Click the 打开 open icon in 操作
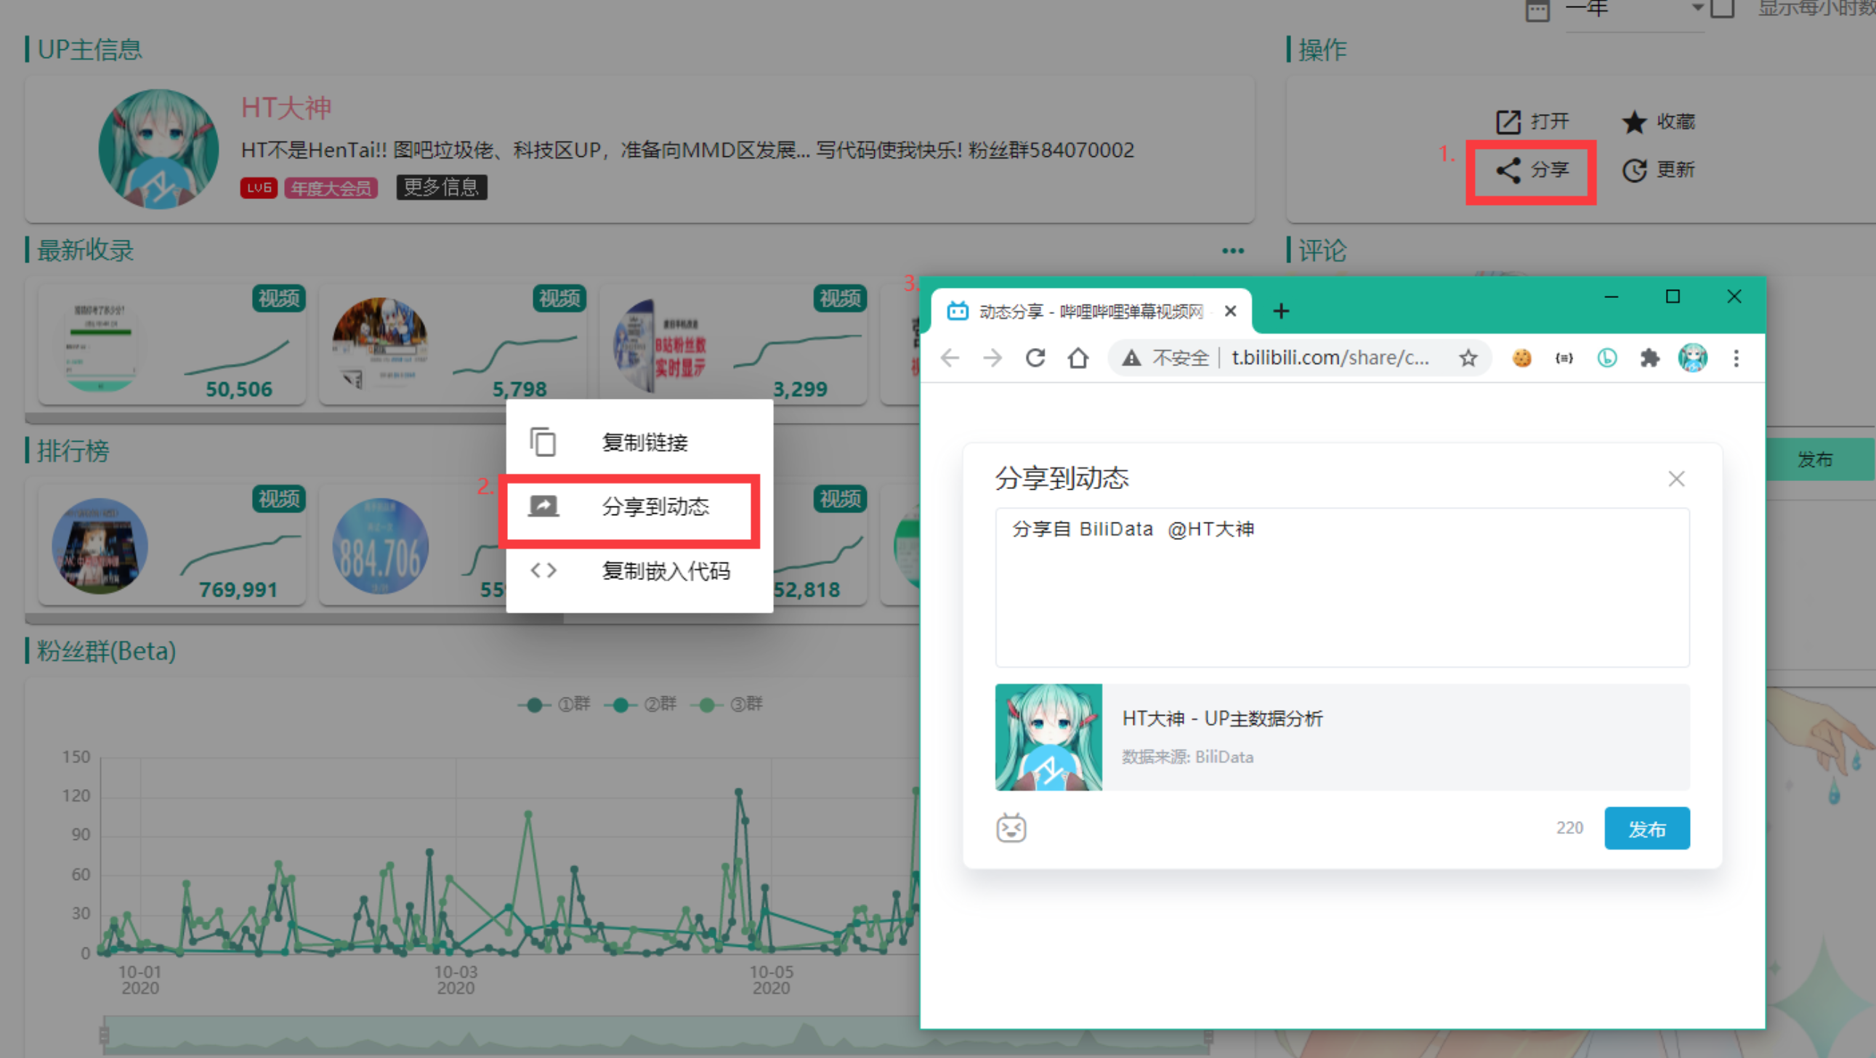This screenshot has height=1058, width=1876. [x=1508, y=121]
